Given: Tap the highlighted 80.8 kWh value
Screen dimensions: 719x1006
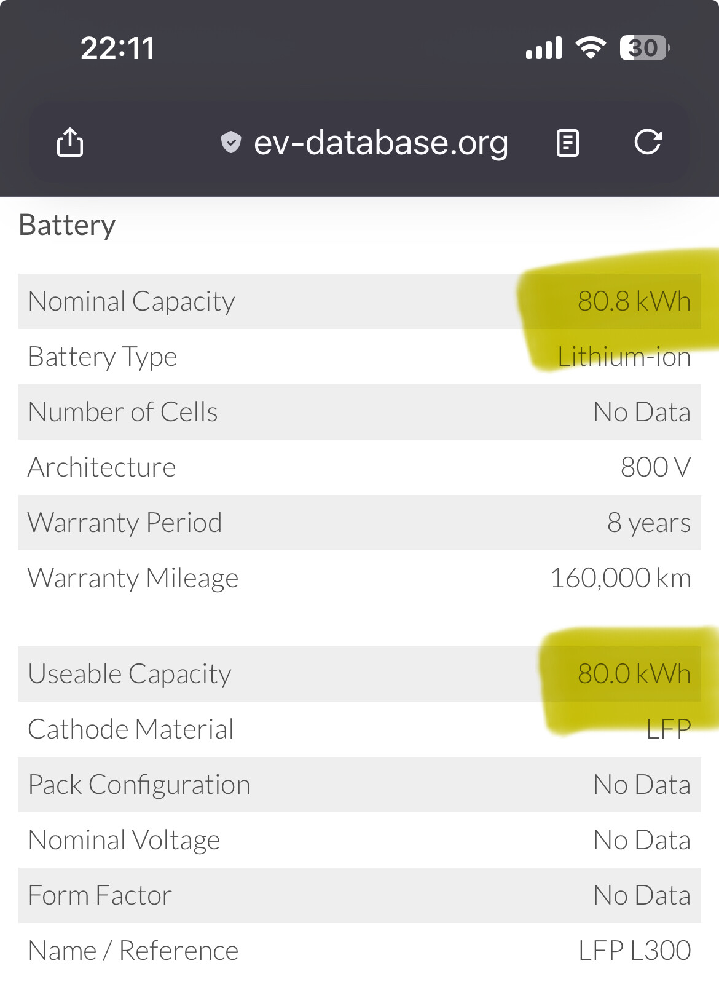Looking at the screenshot, I should (x=634, y=301).
